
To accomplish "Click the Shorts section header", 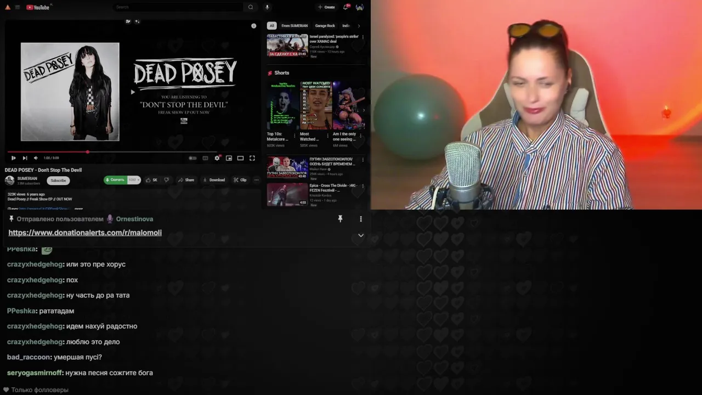I will 281,72.
